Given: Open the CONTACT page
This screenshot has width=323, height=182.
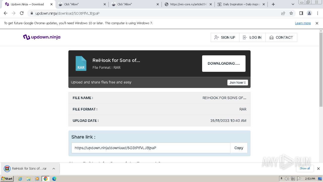Looking at the screenshot, I should tap(281, 37).
